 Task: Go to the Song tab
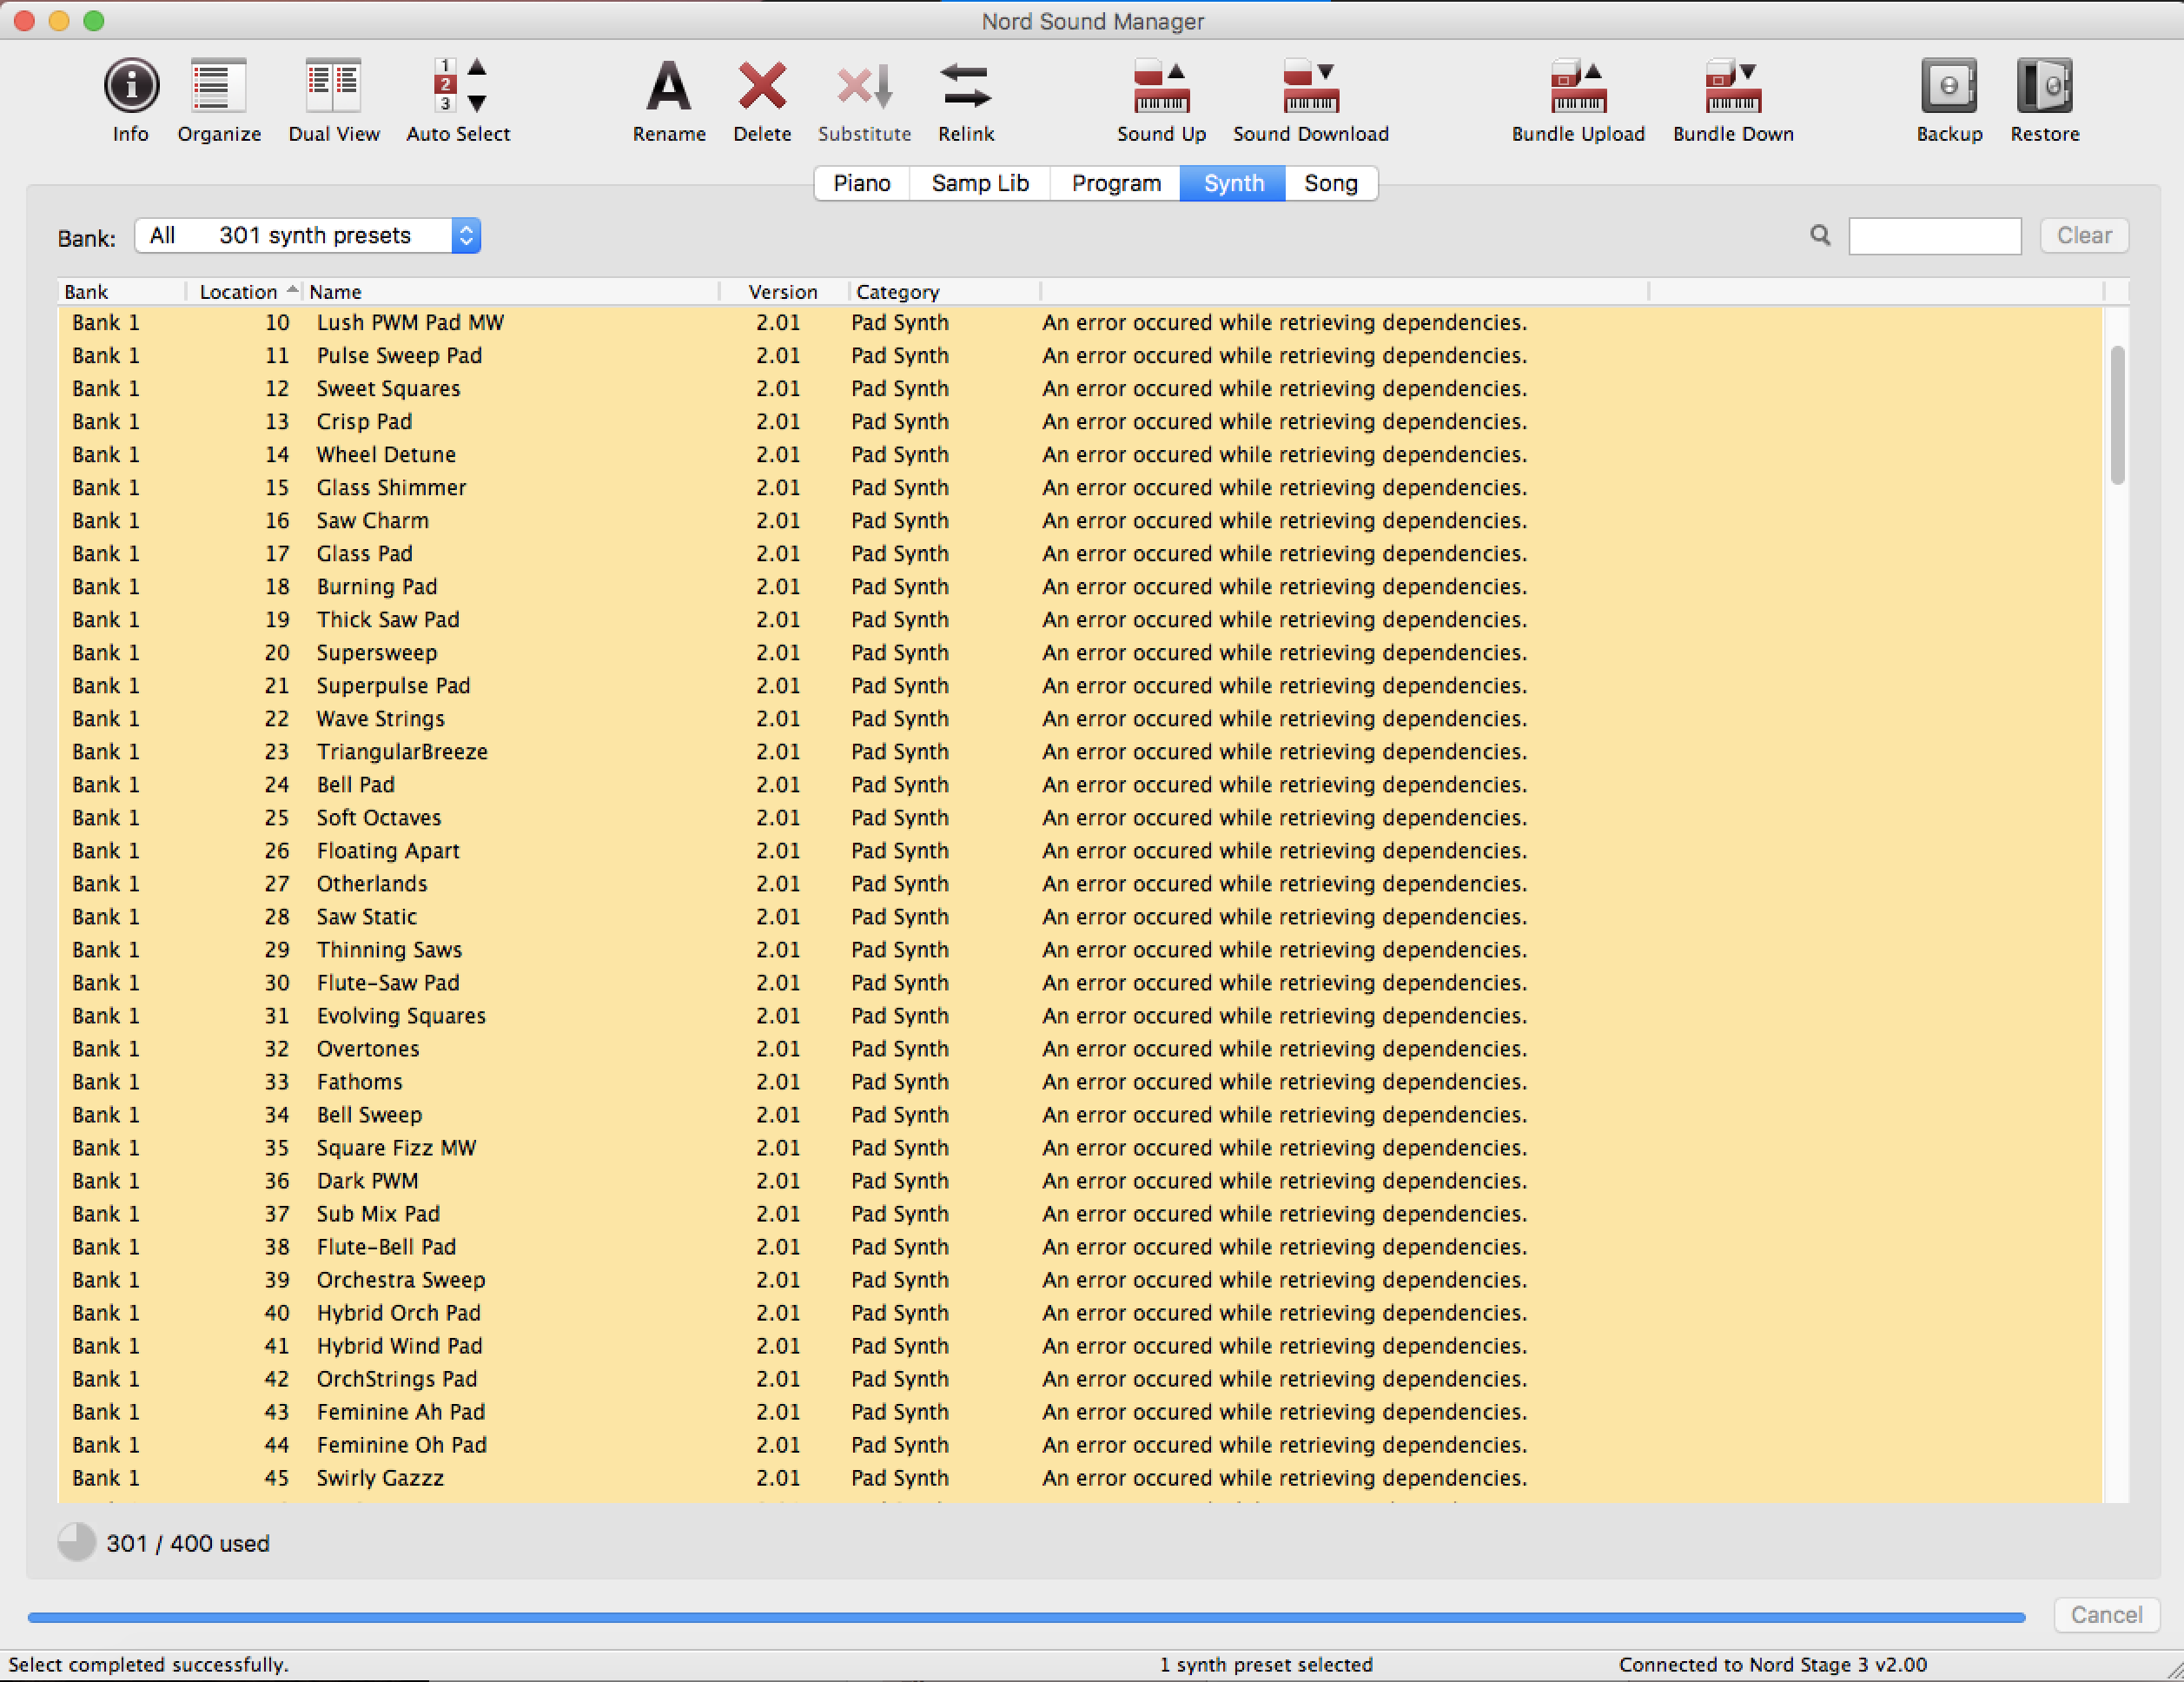point(1331,183)
